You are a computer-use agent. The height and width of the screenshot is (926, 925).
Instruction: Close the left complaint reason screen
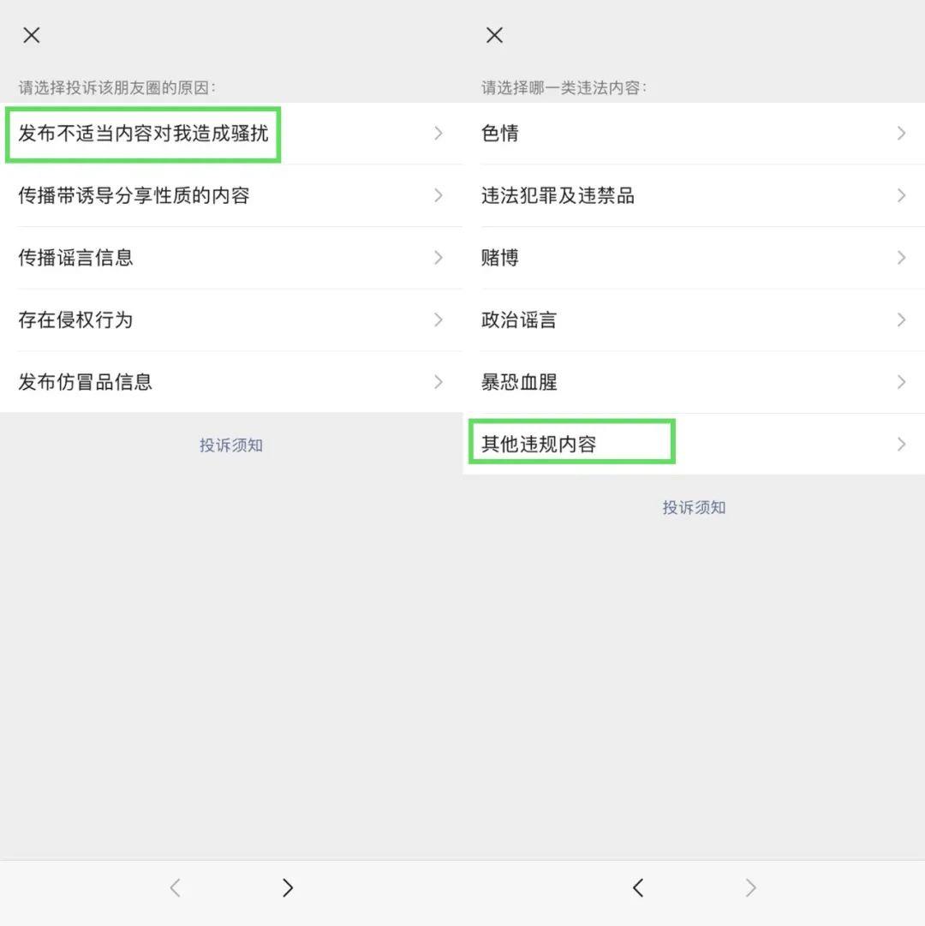[32, 35]
